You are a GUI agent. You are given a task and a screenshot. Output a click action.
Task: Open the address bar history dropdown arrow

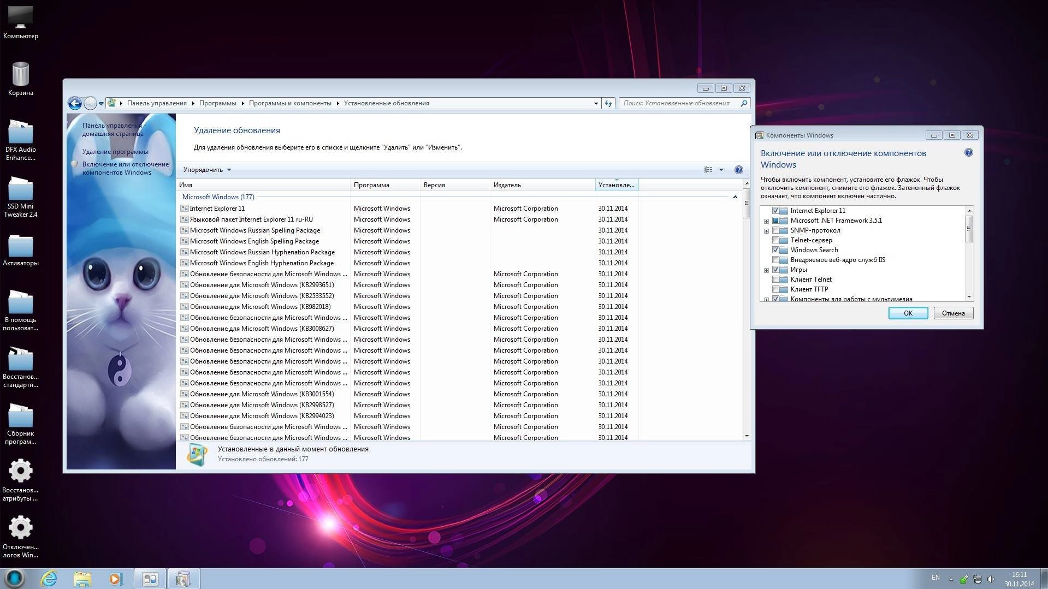tap(596, 103)
